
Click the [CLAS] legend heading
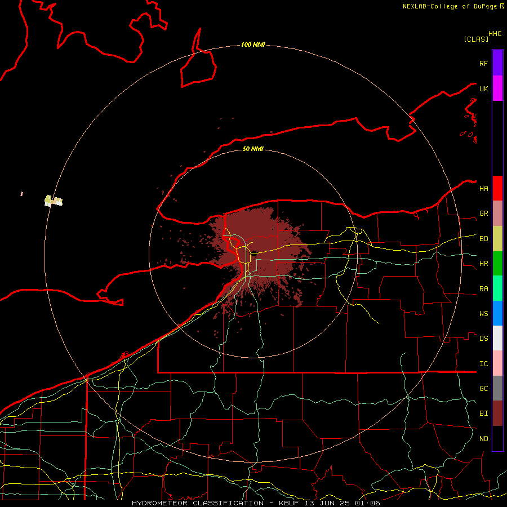475,39
